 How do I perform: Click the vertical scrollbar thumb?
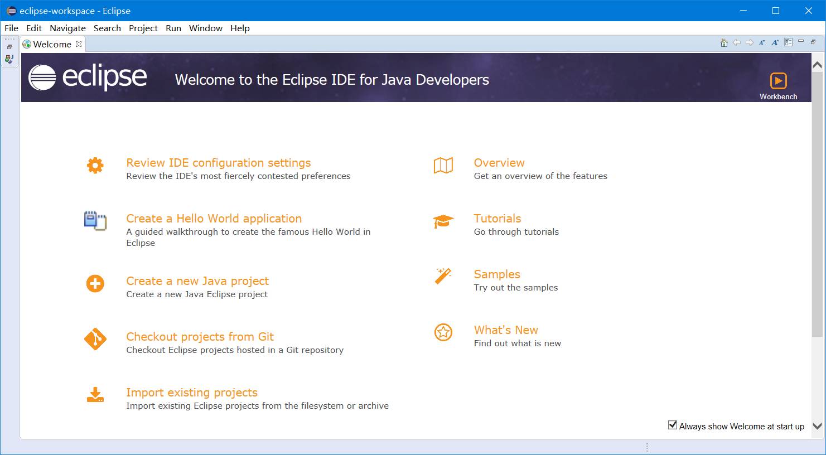[818, 204]
